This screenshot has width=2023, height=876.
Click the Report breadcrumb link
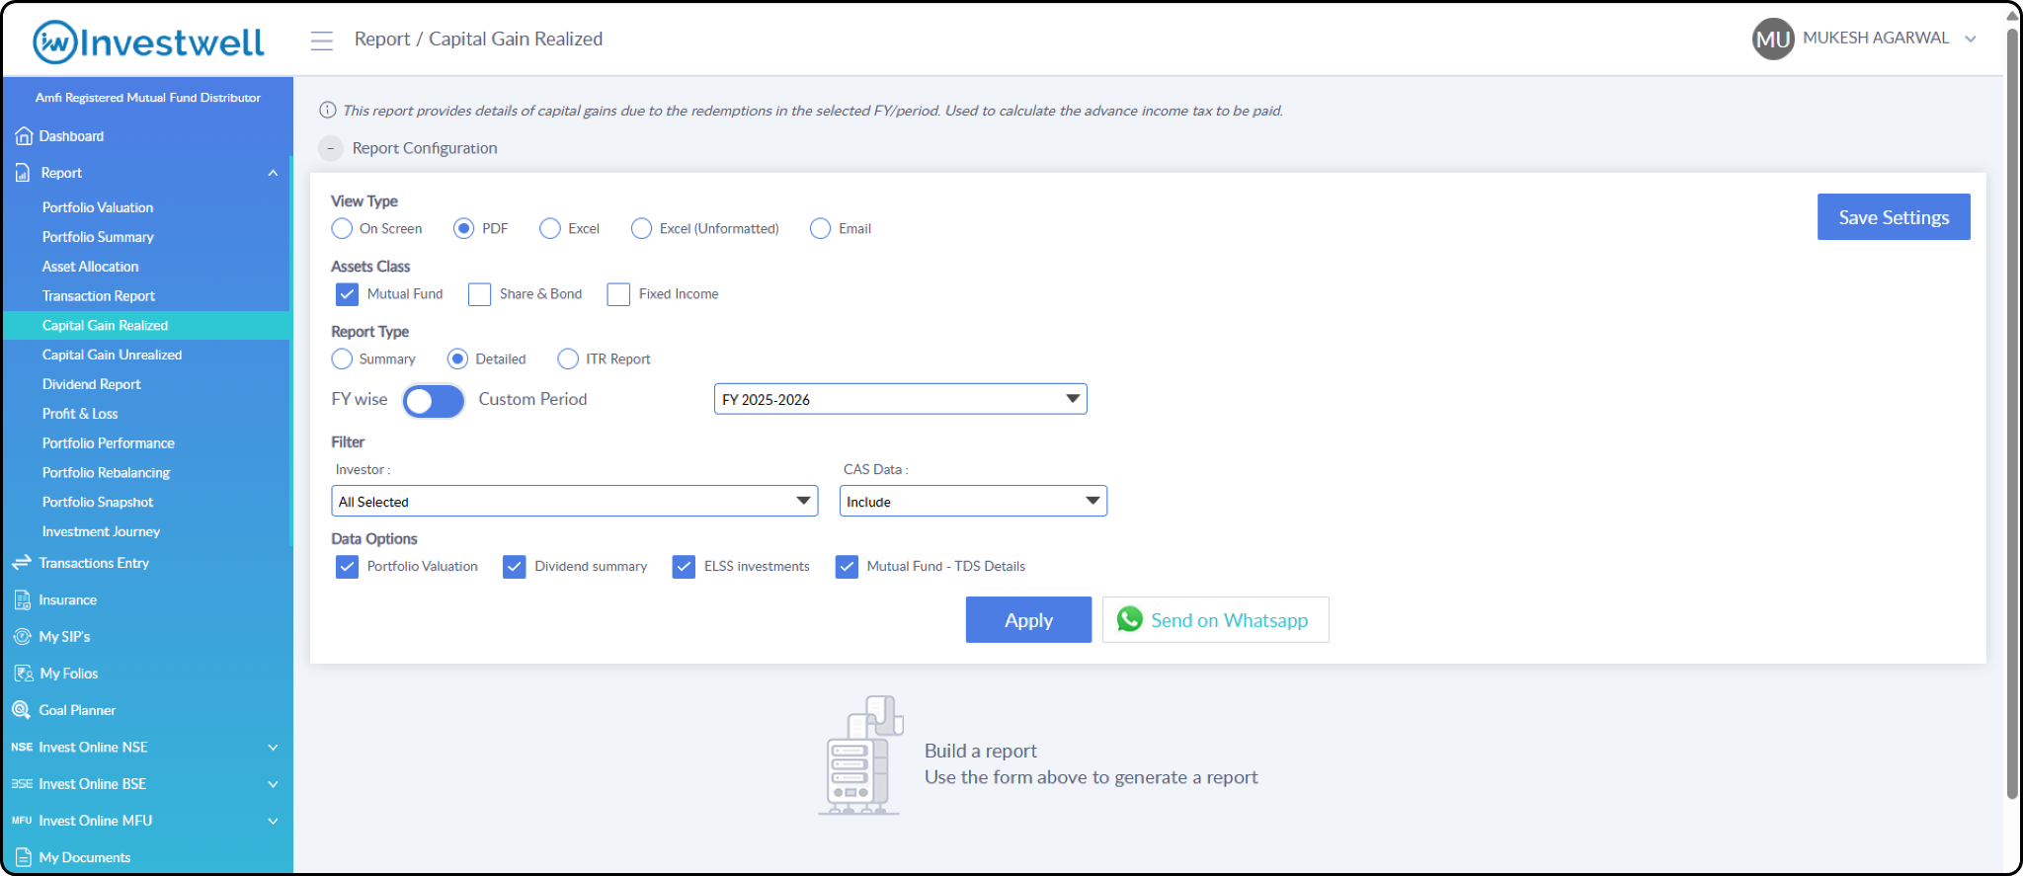(x=382, y=39)
